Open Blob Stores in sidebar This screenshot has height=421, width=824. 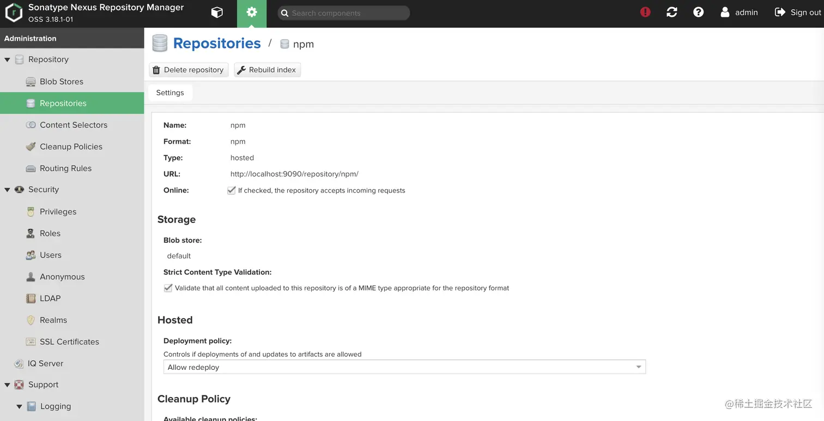point(62,82)
